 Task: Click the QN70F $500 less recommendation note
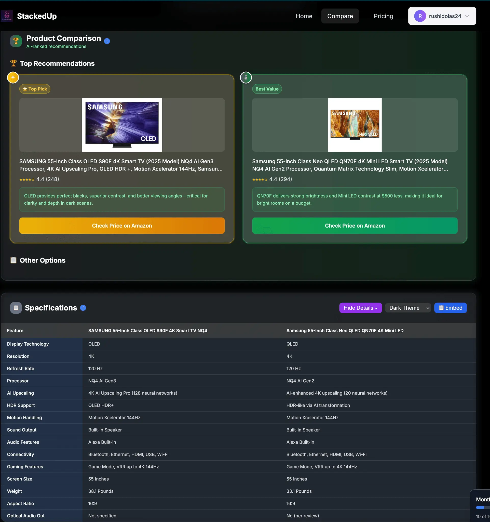355,200
